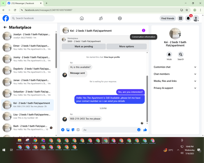
Task: Select the Messenger Facebook browser tab
Action: 24,3
